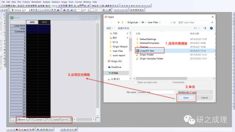The height and width of the screenshot is (132, 235).
Task: Select work report in the navigation pane
Action: pyautogui.click(x=119, y=55)
